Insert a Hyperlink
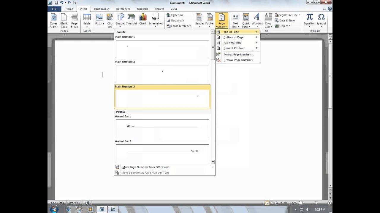This screenshot has width=380, height=213. [x=175, y=15]
